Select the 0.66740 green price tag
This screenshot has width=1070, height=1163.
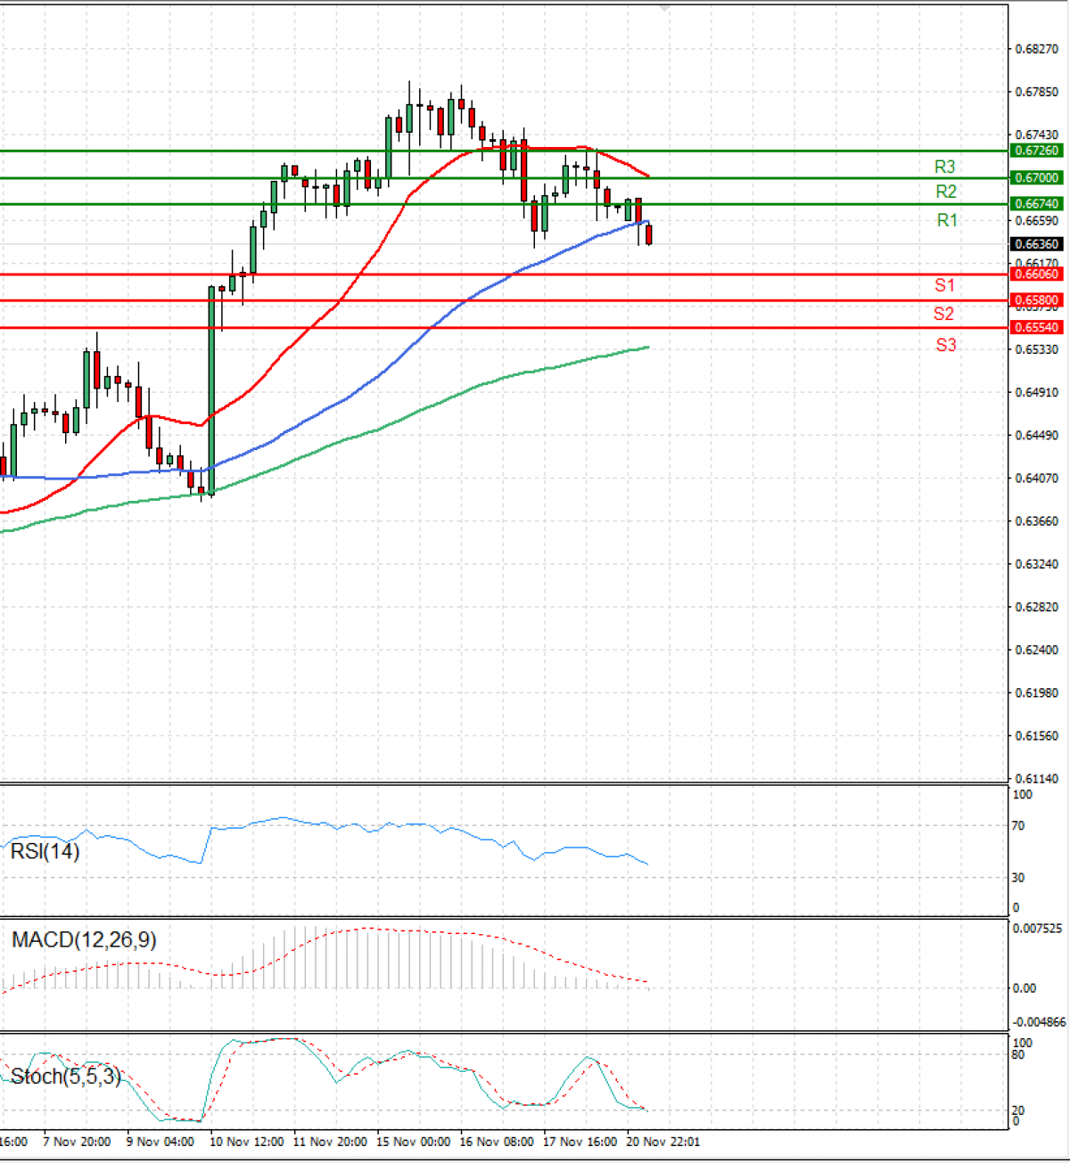pos(1036,203)
